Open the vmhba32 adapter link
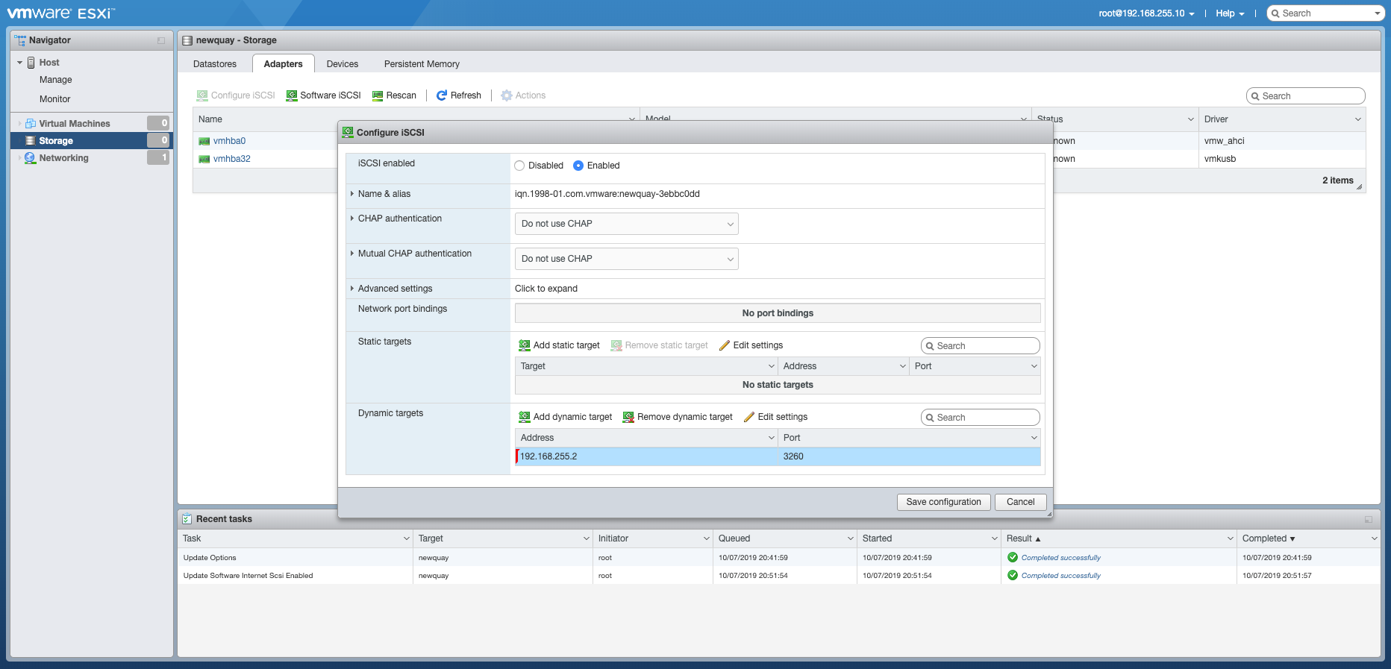Screen dimensions: 1391x669 point(232,159)
